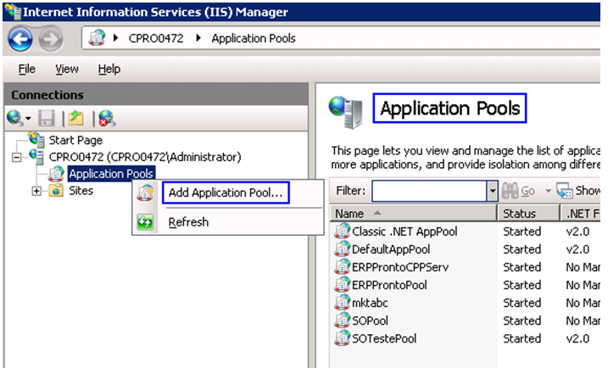Screen dimensions: 608x368
Task: Open the View menu
Action: pos(67,69)
